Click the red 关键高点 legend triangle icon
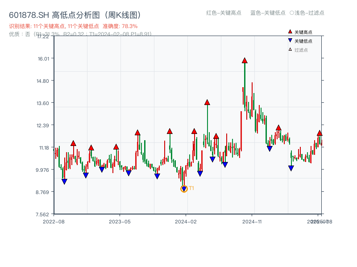 coord(290,32)
